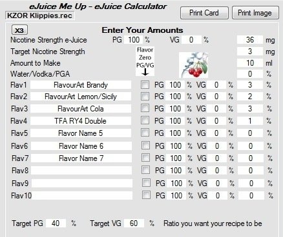Select the Flavor Name 5 text field
Image resolution: width=283 pixels, height=237 pixels.
coord(81,133)
